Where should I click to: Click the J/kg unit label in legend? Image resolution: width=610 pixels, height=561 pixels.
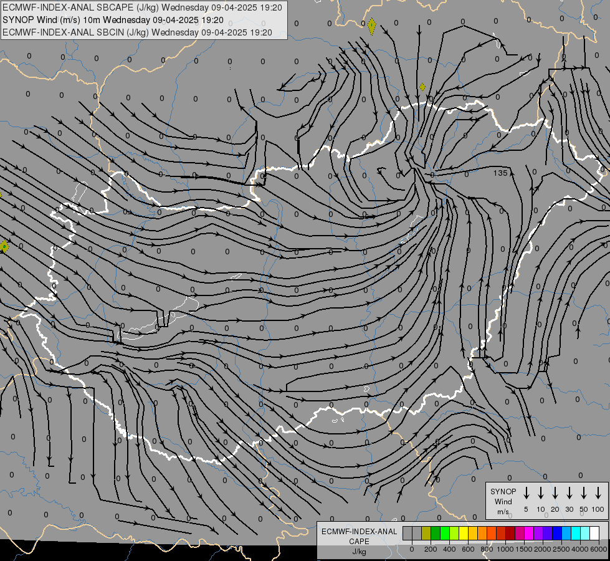359,552
